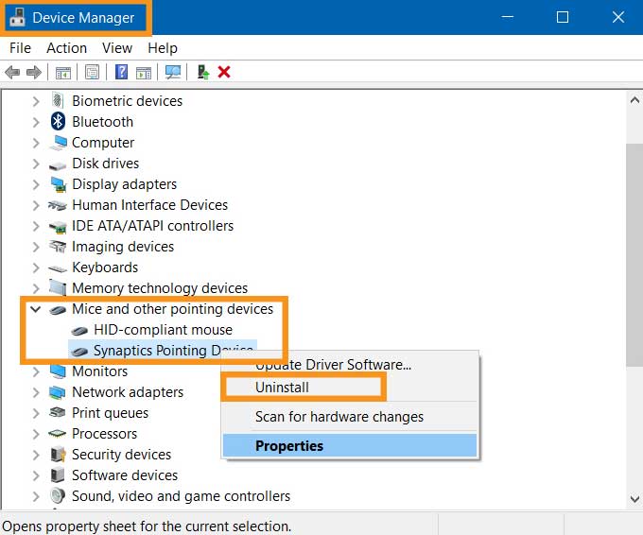Viewport: 643px width, 535px height.
Task: Click the Display adapters category icon
Action: pos(59,184)
